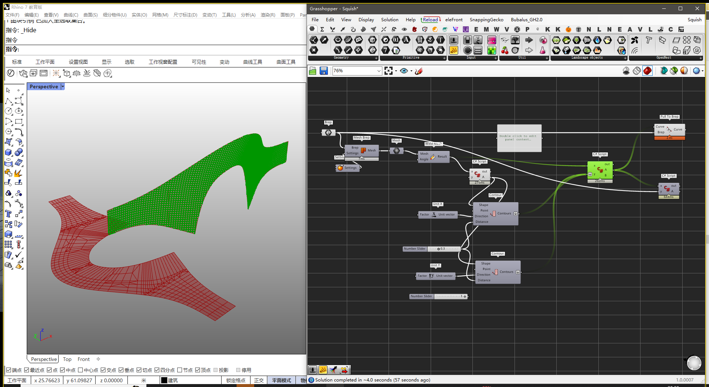Disable preview with the no-preview icon

pos(626,71)
